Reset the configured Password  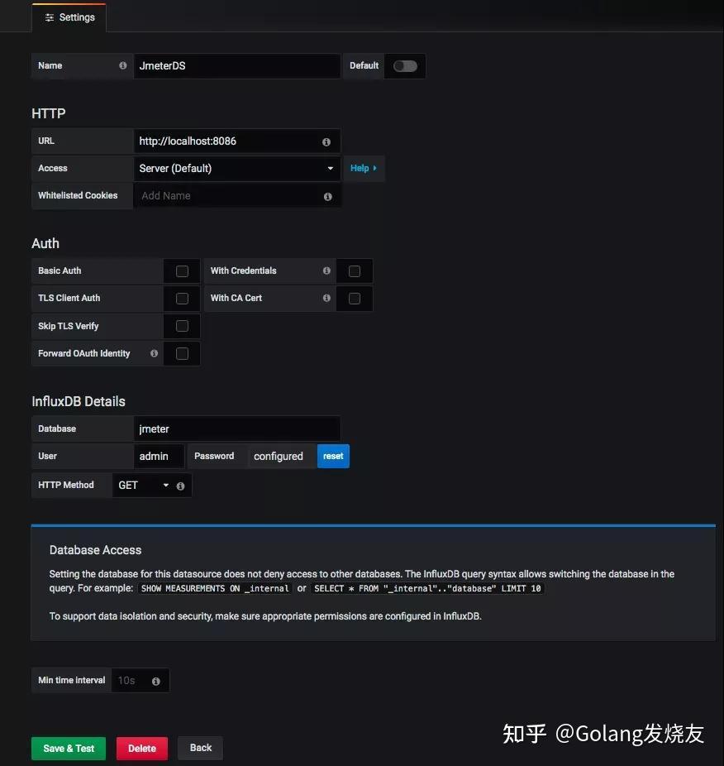pyautogui.click(x=332, y=456)
